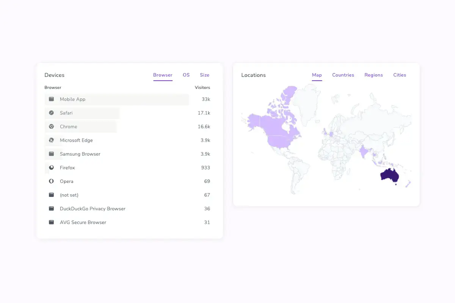The image size is (455, 303).
Task: Click the Opera browser icon
Action: point(51,181)
